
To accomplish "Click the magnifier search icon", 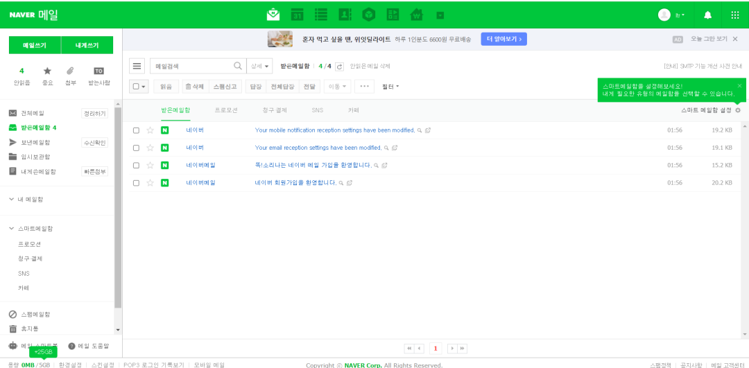I will pos(237,67).
